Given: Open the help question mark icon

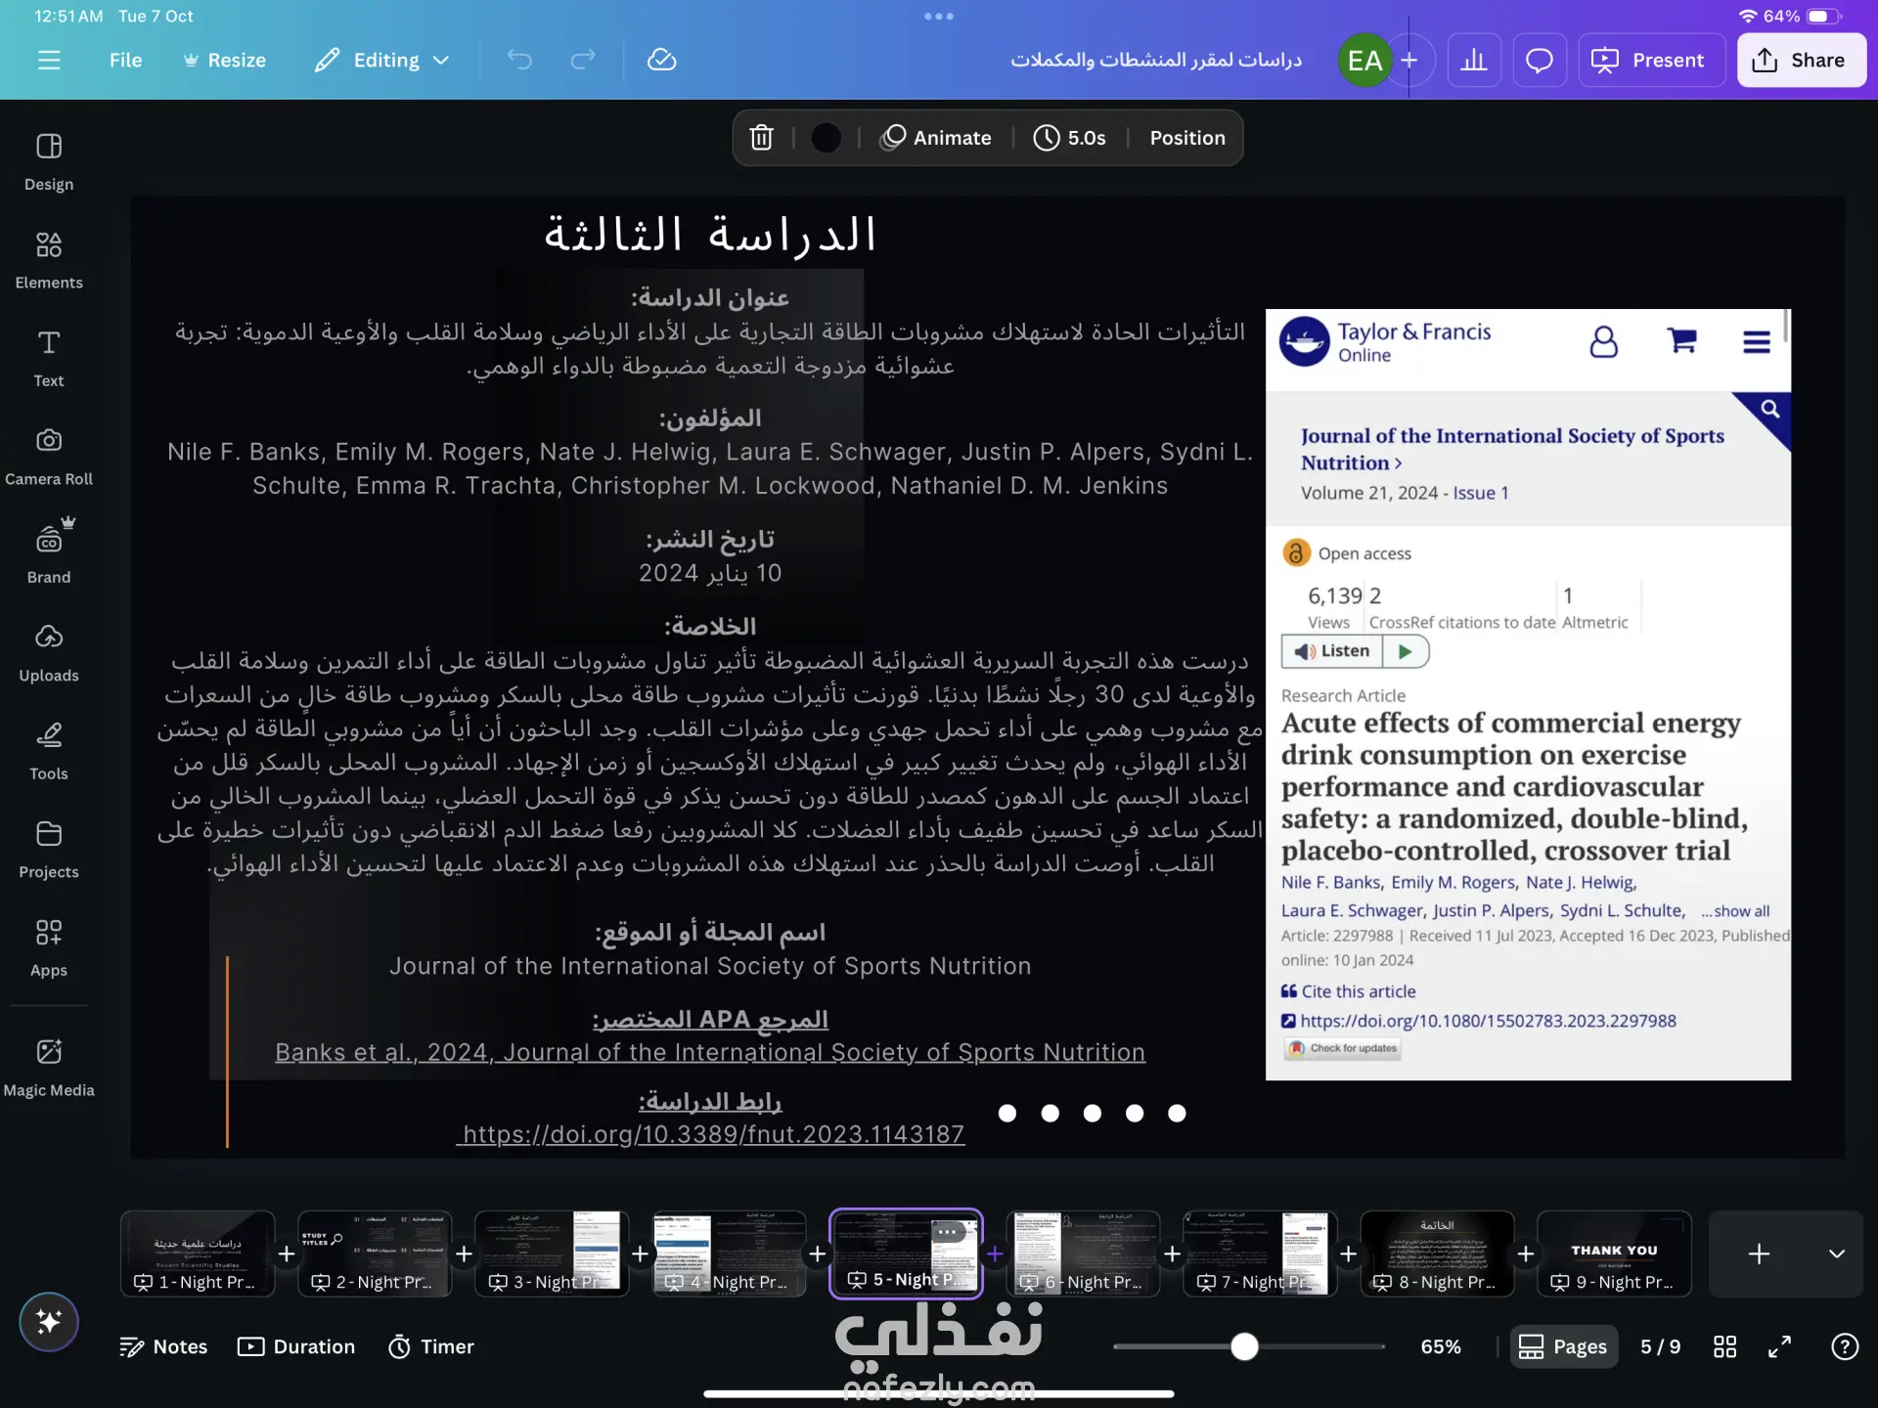Looking at the screenshot, I should click(1844, 1346).
